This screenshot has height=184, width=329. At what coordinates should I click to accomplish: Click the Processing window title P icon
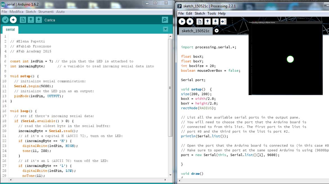click(x=179, y=6)
